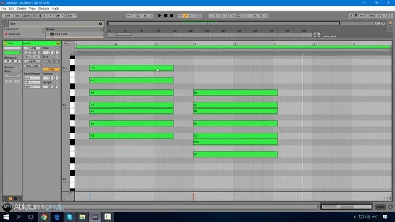This screenshot has width=395, height=222.
Task: Click the Inv button in Notes box
Action: (x=36, y=57)
